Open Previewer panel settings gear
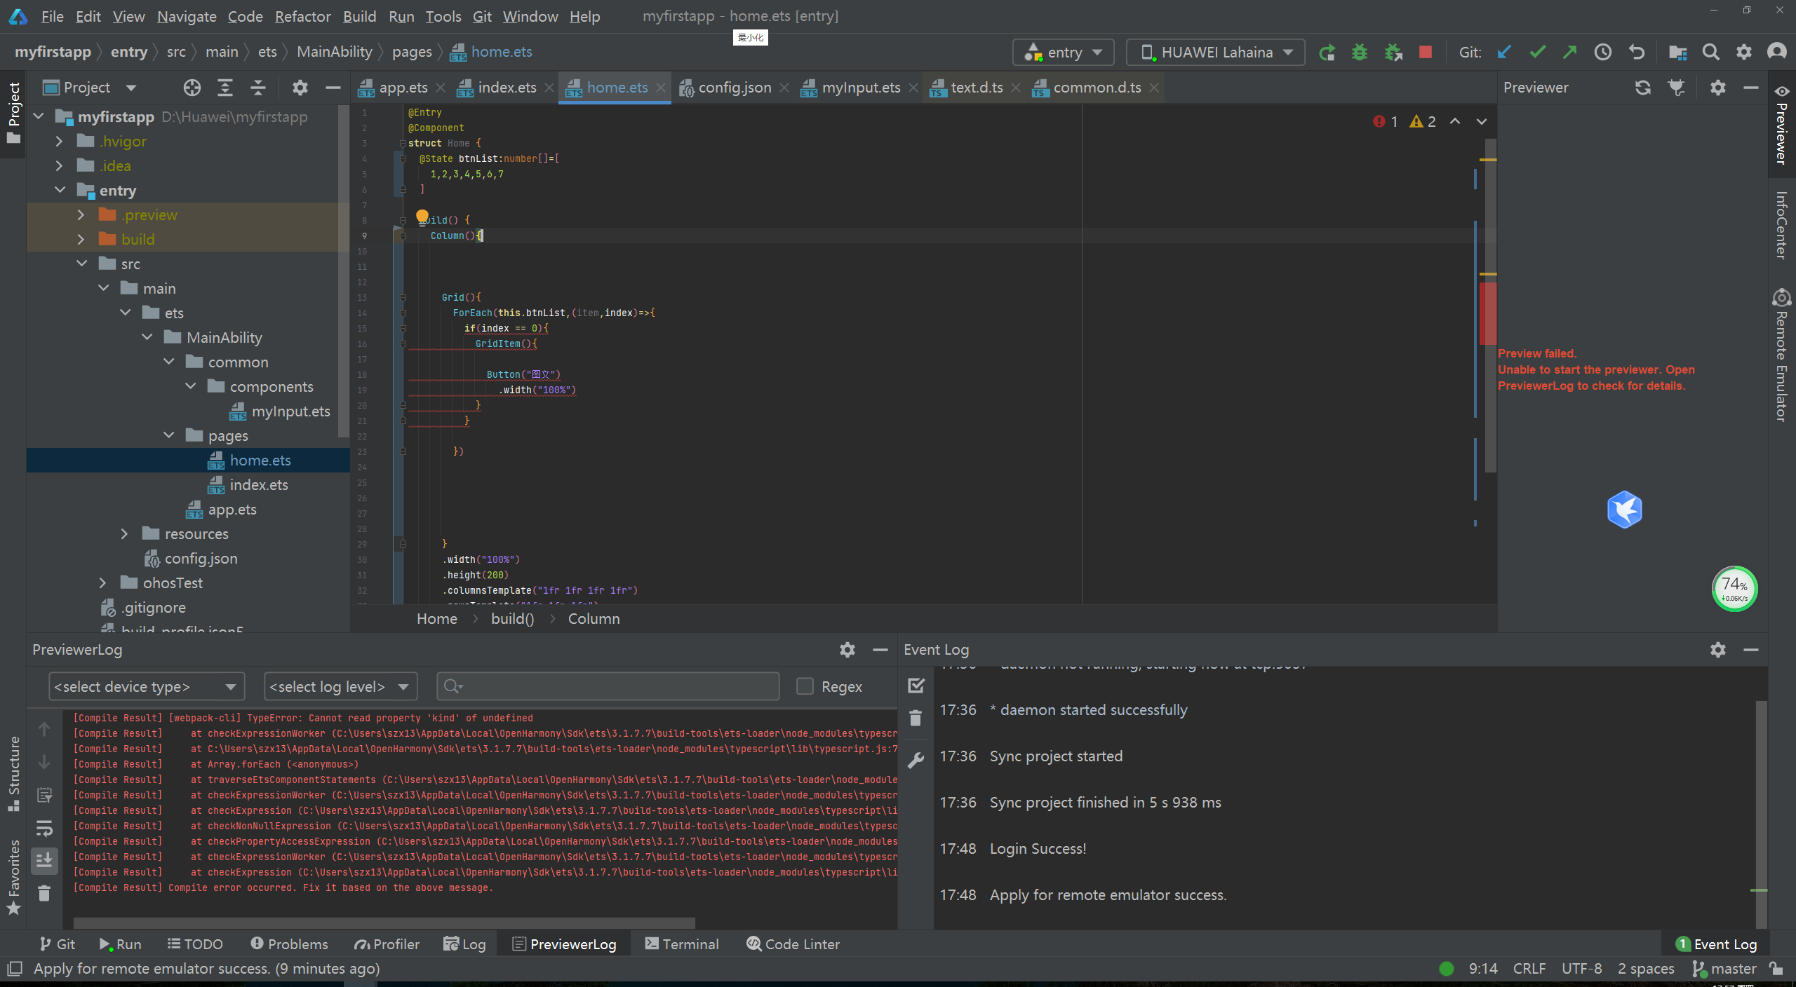The height and width of the screenshot is (987, 1796). coord(1718,88)
